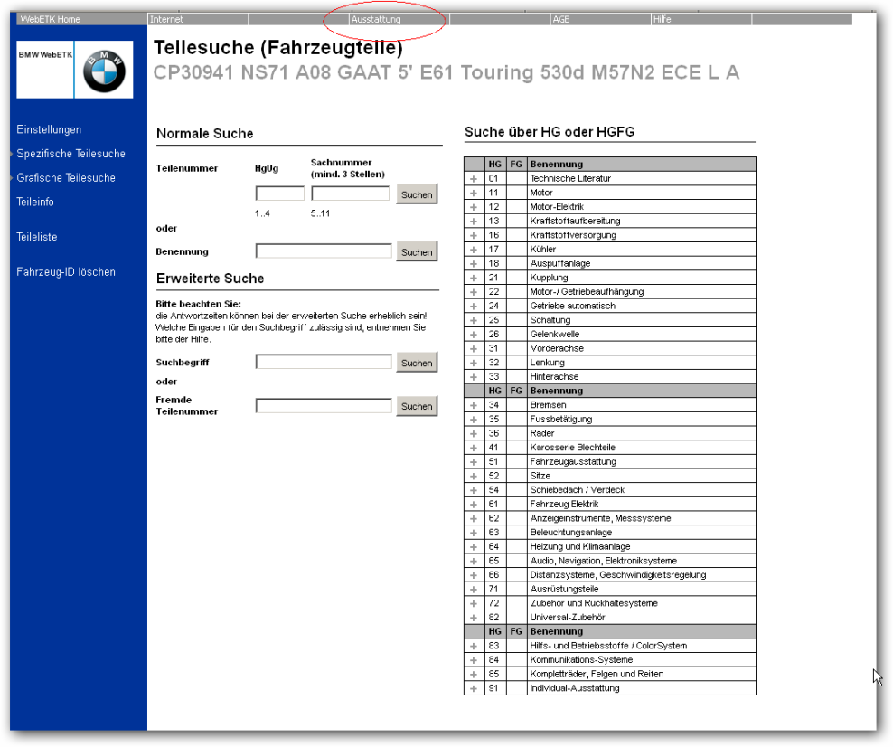Expand HG 83 Hilfs- und Betriebsstoffe
Viewport: 893px width, 747px height.
474,646
